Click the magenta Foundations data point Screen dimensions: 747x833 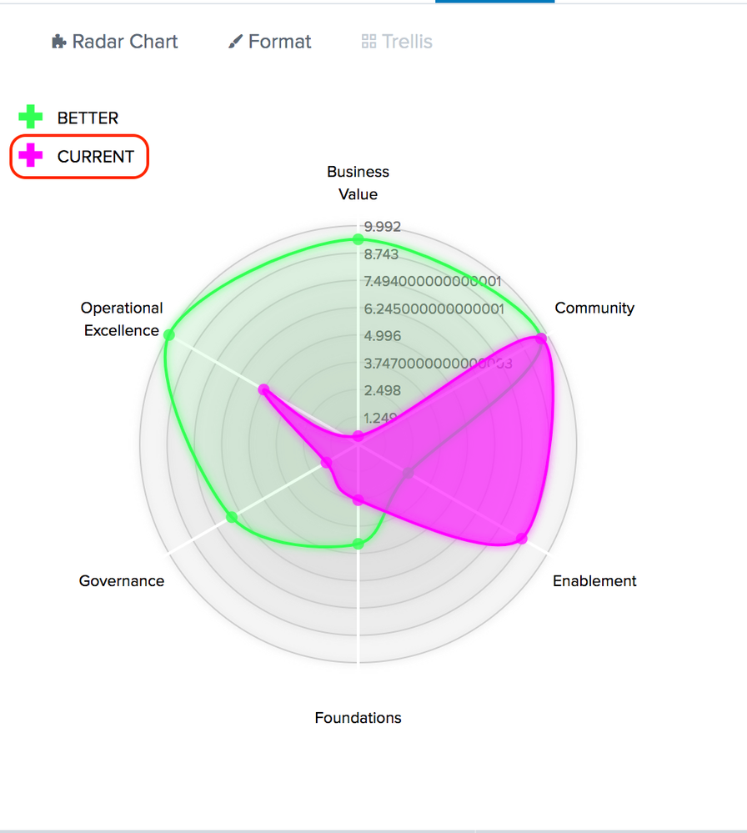pyautogui.click(x=358, y=500)
